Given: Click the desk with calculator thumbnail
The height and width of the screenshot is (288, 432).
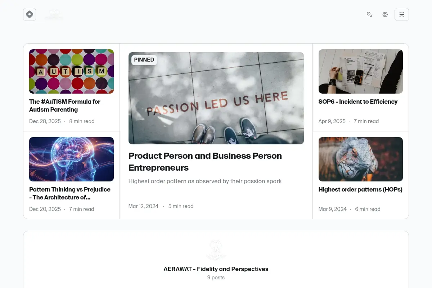Looking at the screenshot, I should coord(361,71).
